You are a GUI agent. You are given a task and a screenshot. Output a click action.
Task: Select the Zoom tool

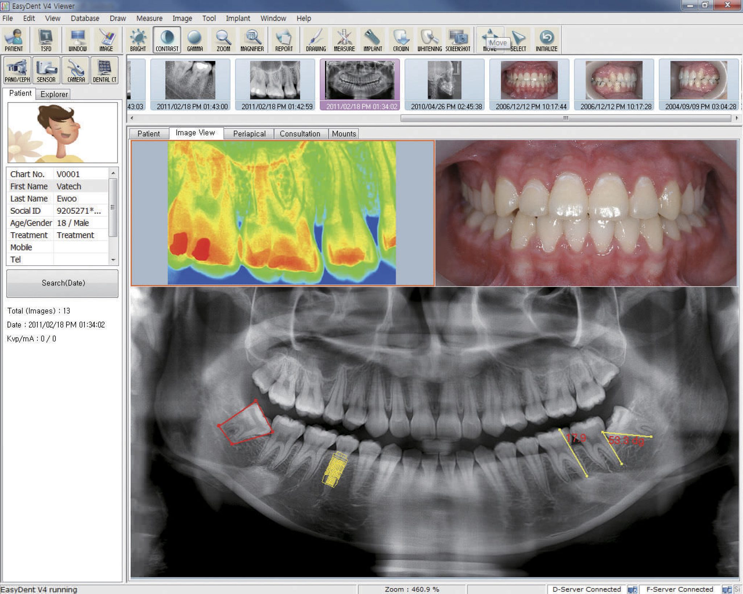coord(223,39)
